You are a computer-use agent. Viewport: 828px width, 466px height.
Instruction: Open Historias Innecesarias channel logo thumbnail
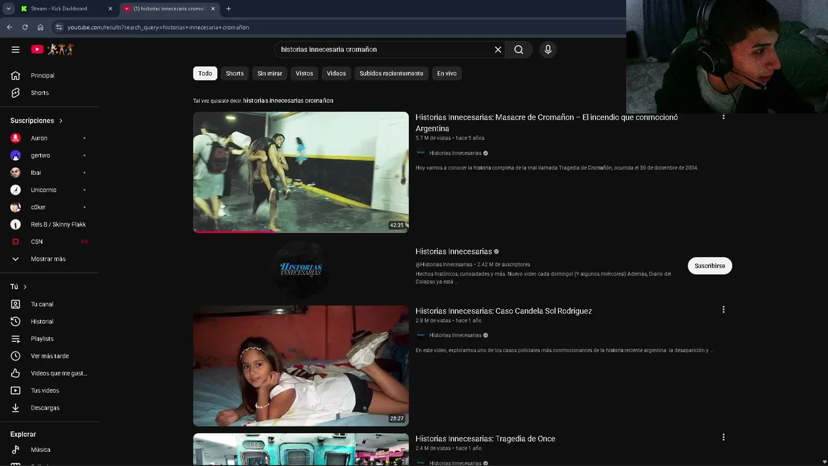301,269
